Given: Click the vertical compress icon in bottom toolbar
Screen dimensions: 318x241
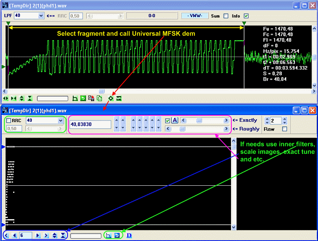Looking at the screenshot, I should pos(63,235).
